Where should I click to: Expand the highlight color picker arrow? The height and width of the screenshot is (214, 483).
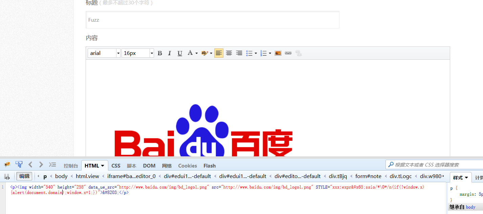point(211,53)
